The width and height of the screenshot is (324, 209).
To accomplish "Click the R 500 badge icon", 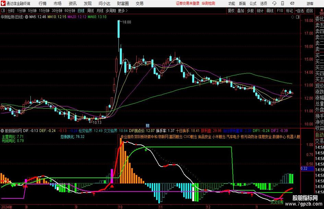I will (x=322, y=12).
